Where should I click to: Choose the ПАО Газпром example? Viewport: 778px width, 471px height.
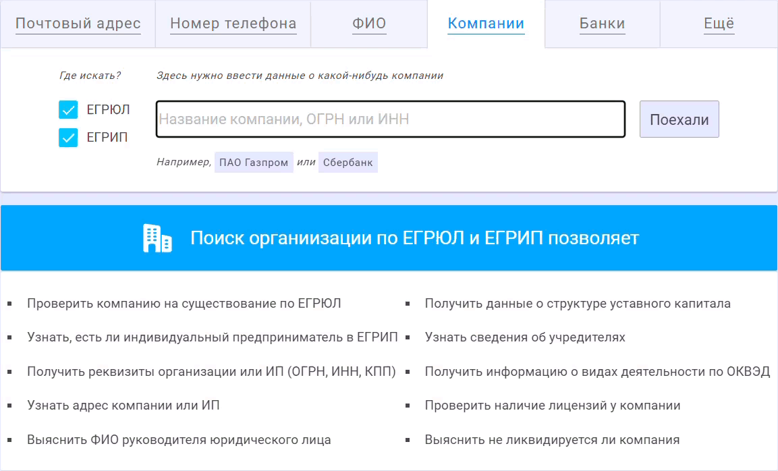coord(254,163)
